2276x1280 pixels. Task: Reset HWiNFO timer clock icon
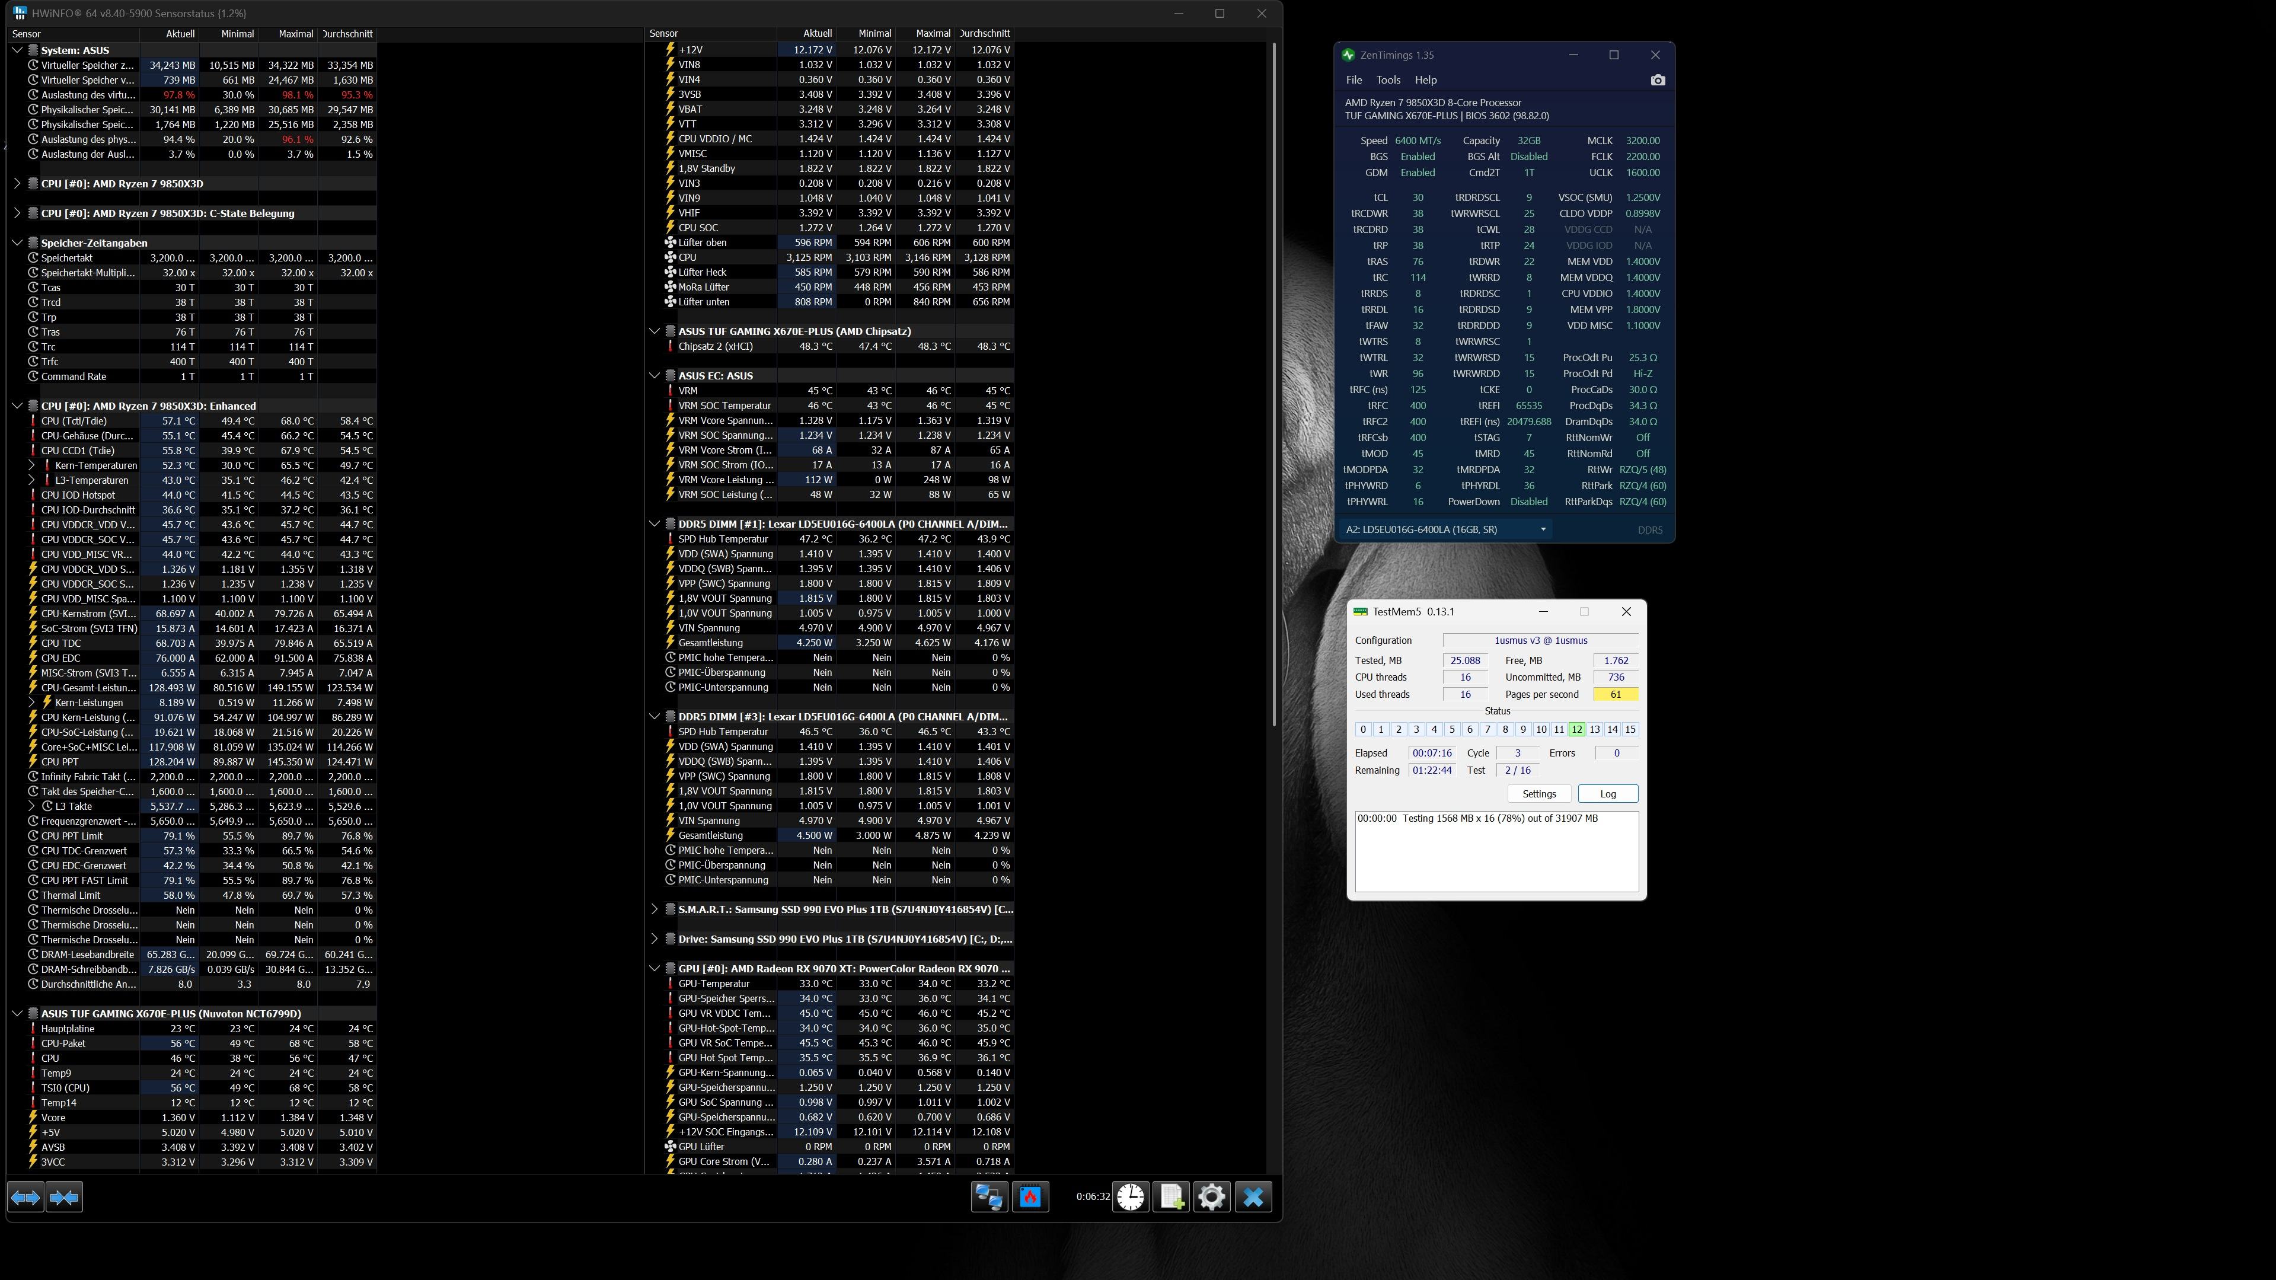[1130, 1197]
